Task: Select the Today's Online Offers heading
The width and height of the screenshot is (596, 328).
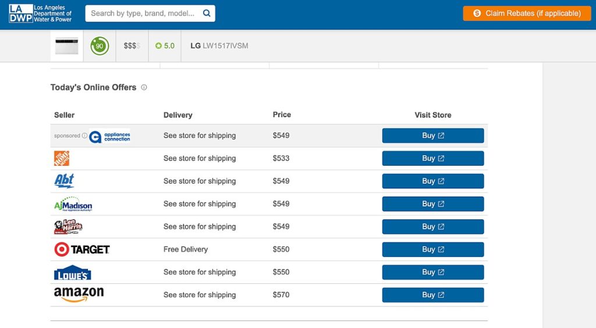Action: click(94, 87)
